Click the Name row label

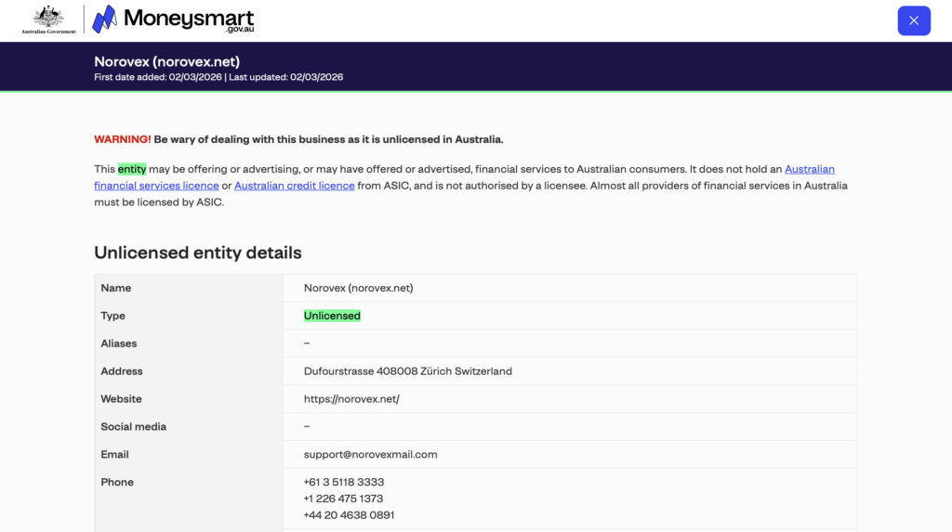[116, 288]
